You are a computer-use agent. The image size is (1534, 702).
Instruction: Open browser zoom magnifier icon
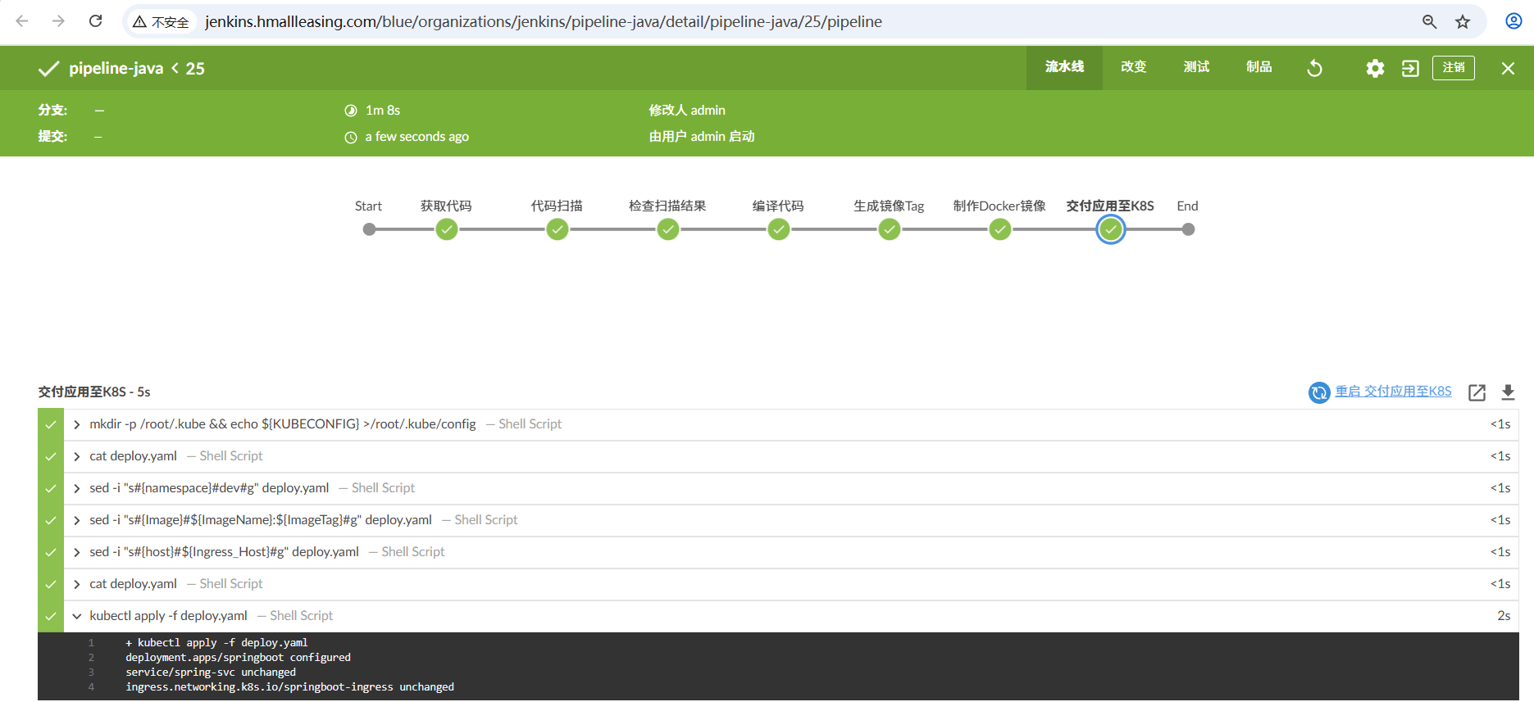point(1429,22)
